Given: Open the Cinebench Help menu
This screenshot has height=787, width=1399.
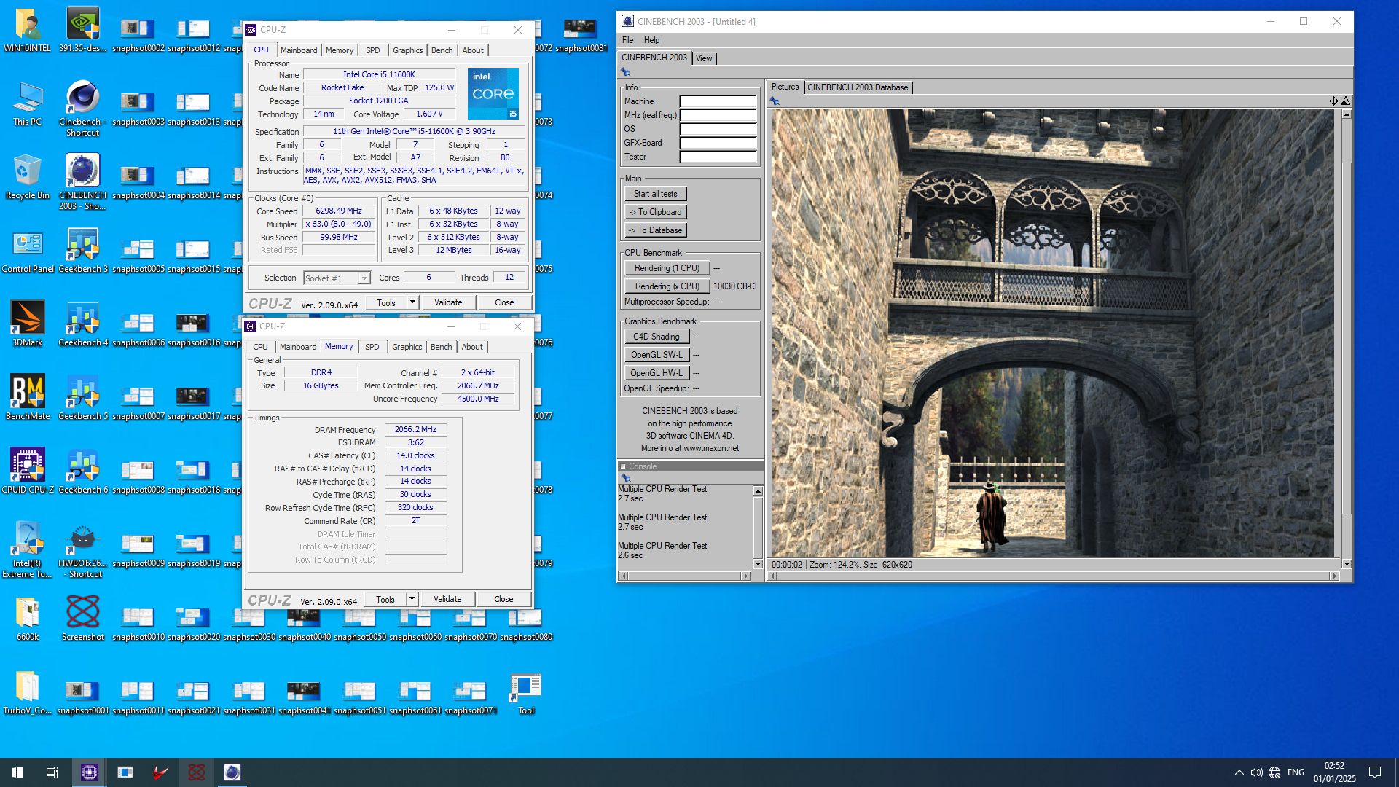Looking at the screenshot, I should click(x=651, y=40).
